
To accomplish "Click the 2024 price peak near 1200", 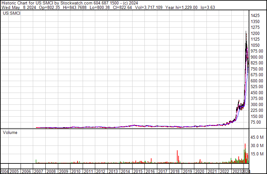I will [x=246, y=32].
